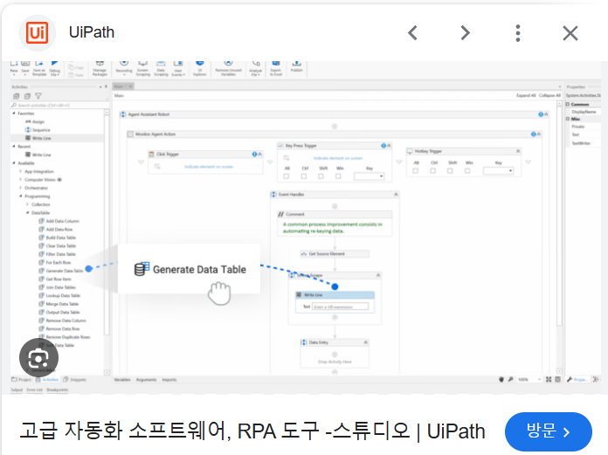Screen dimensions: 608x455
Task: Open the Breakpoints bottom tab
Action: [x=58, y=390]
